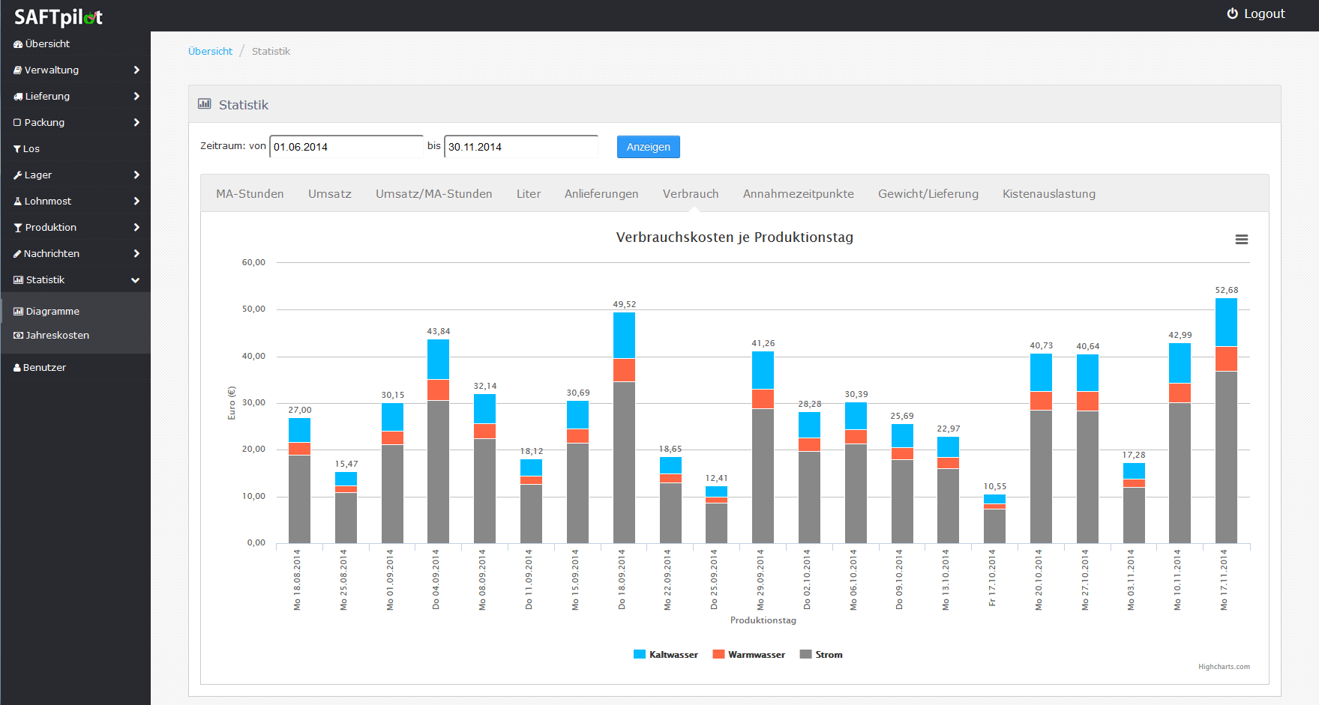This screenshot has width=1319, height=705.
Task: Expand the Verwaltung submenu chevron
Action: [136, 70]
